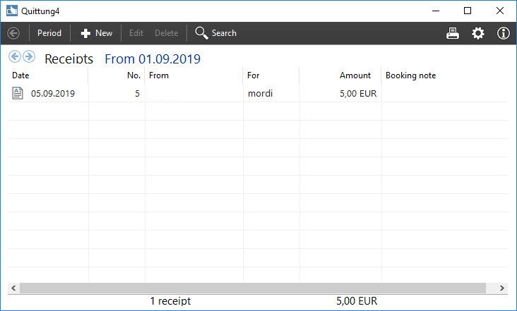The height and width of the screenshot is (311, 517).
Task: Click the greyed-out Edit button
Action: coord(136,33)
